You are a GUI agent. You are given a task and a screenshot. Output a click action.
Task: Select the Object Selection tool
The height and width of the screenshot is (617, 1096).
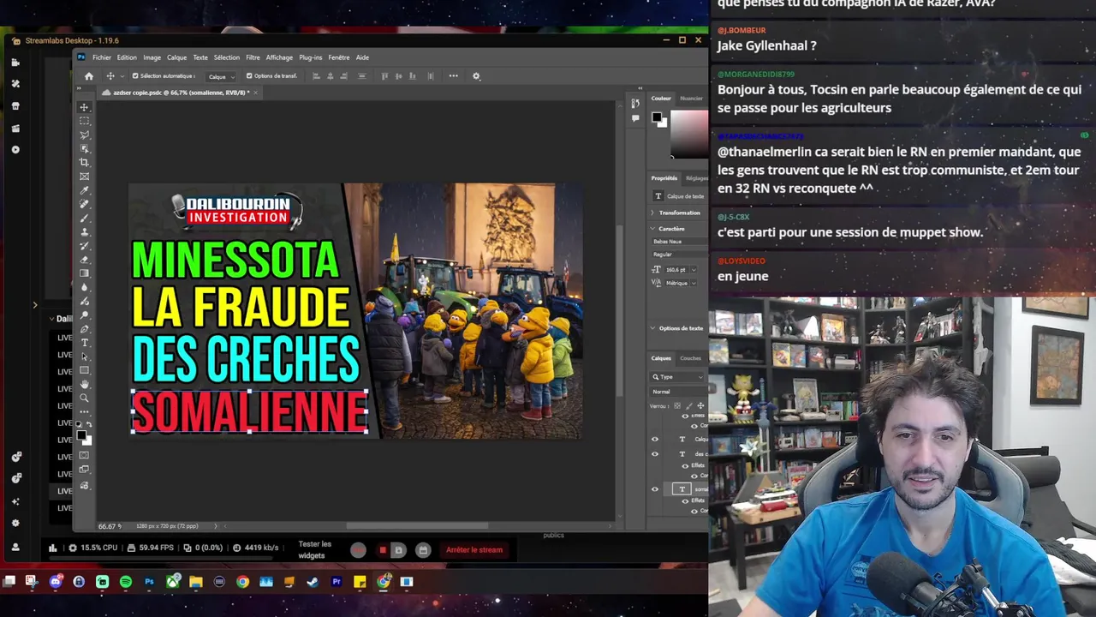point(84,148)
